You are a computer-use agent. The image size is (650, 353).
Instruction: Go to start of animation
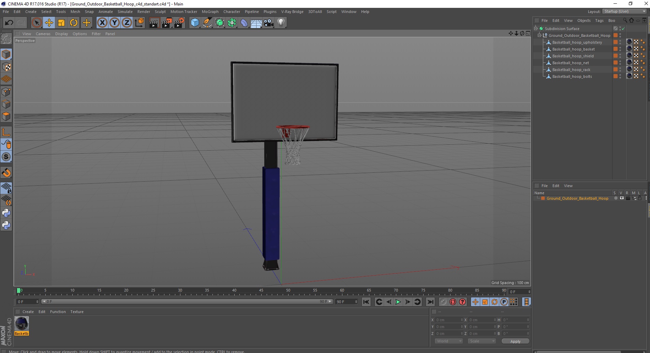tap(366, 302)
